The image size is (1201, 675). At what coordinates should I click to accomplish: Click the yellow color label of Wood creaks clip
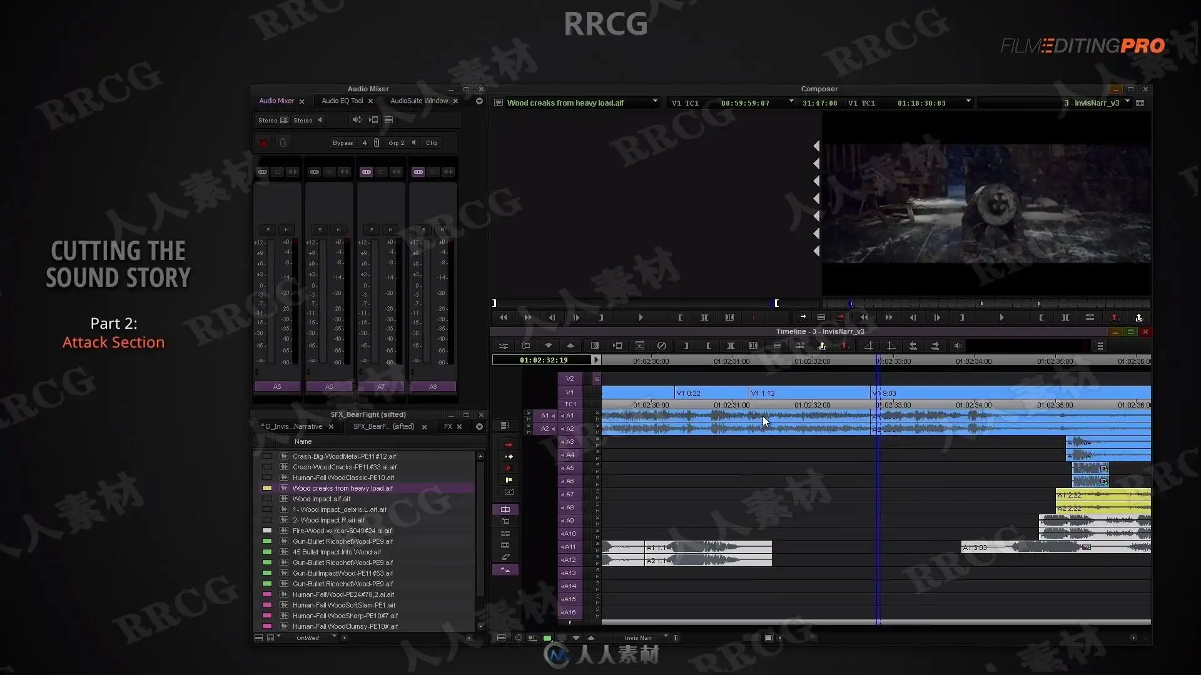click(x=267, y=488)
